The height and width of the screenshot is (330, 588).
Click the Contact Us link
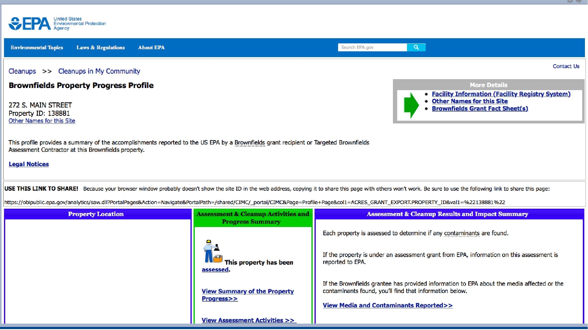pyautogui.click(x=566, y=66)
